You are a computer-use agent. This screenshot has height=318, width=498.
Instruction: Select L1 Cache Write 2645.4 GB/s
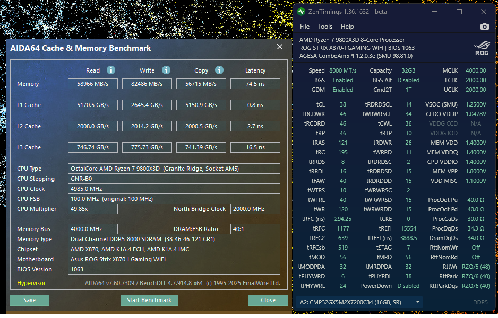click(147, 105)
